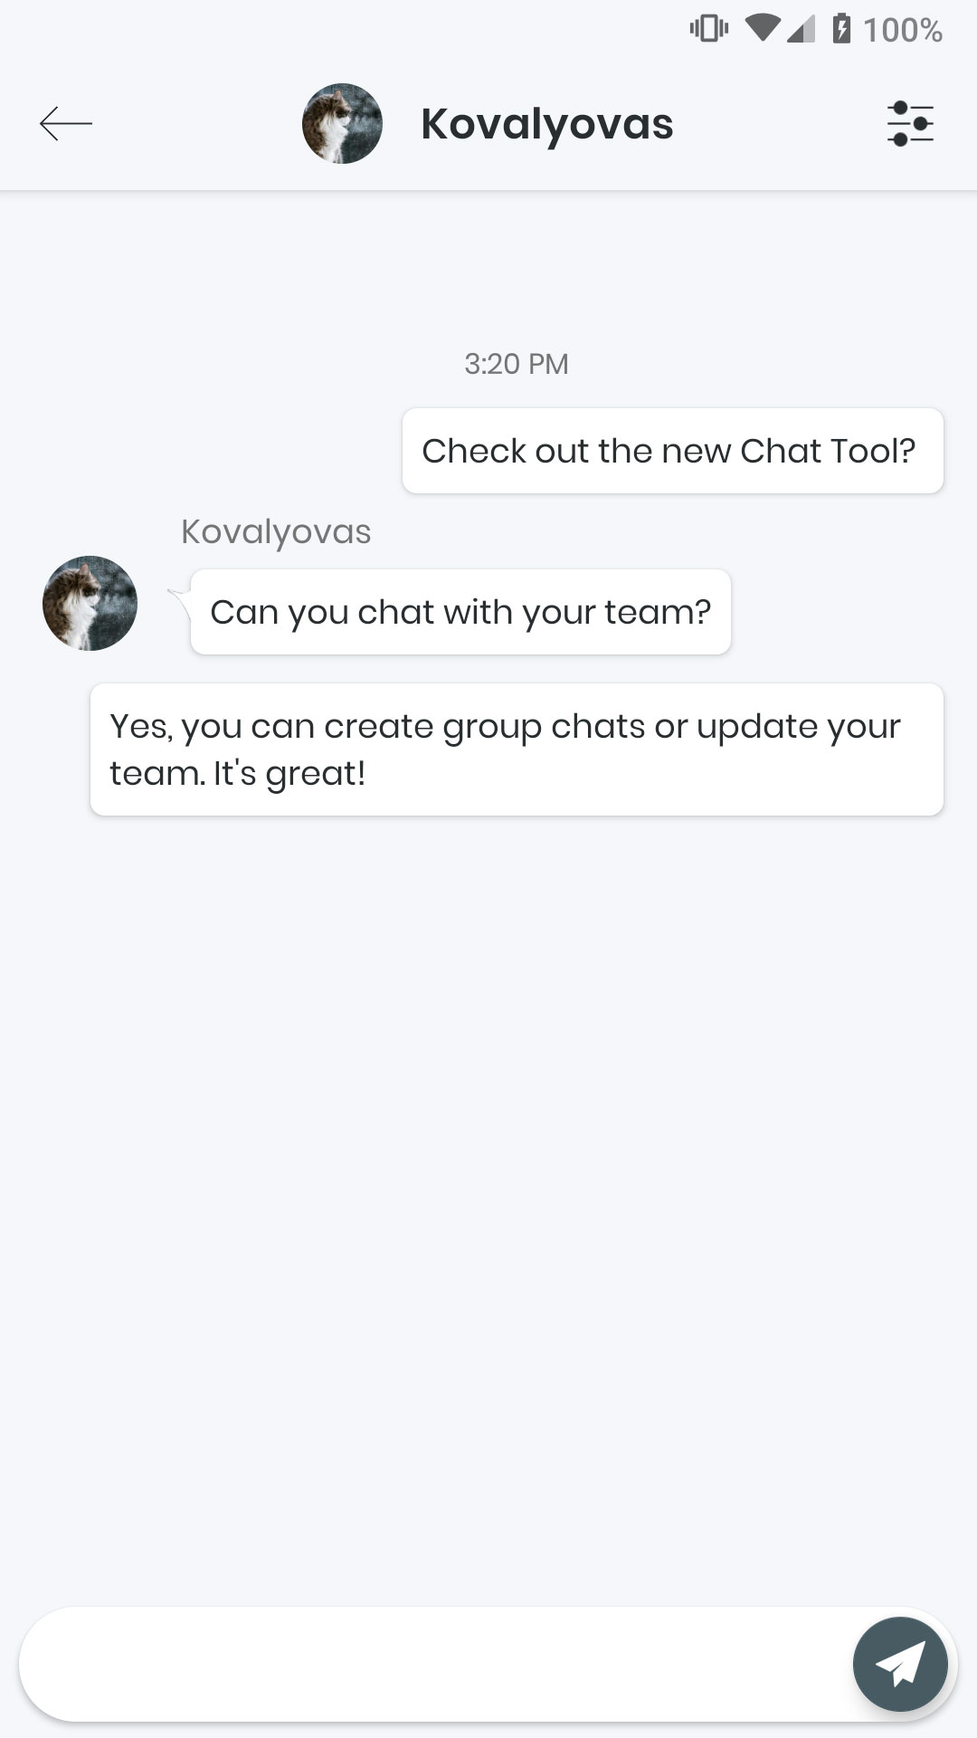977x1738 pixels.
Task: Tap the 100% battery percentage text
Action: (x=903, y=30)
